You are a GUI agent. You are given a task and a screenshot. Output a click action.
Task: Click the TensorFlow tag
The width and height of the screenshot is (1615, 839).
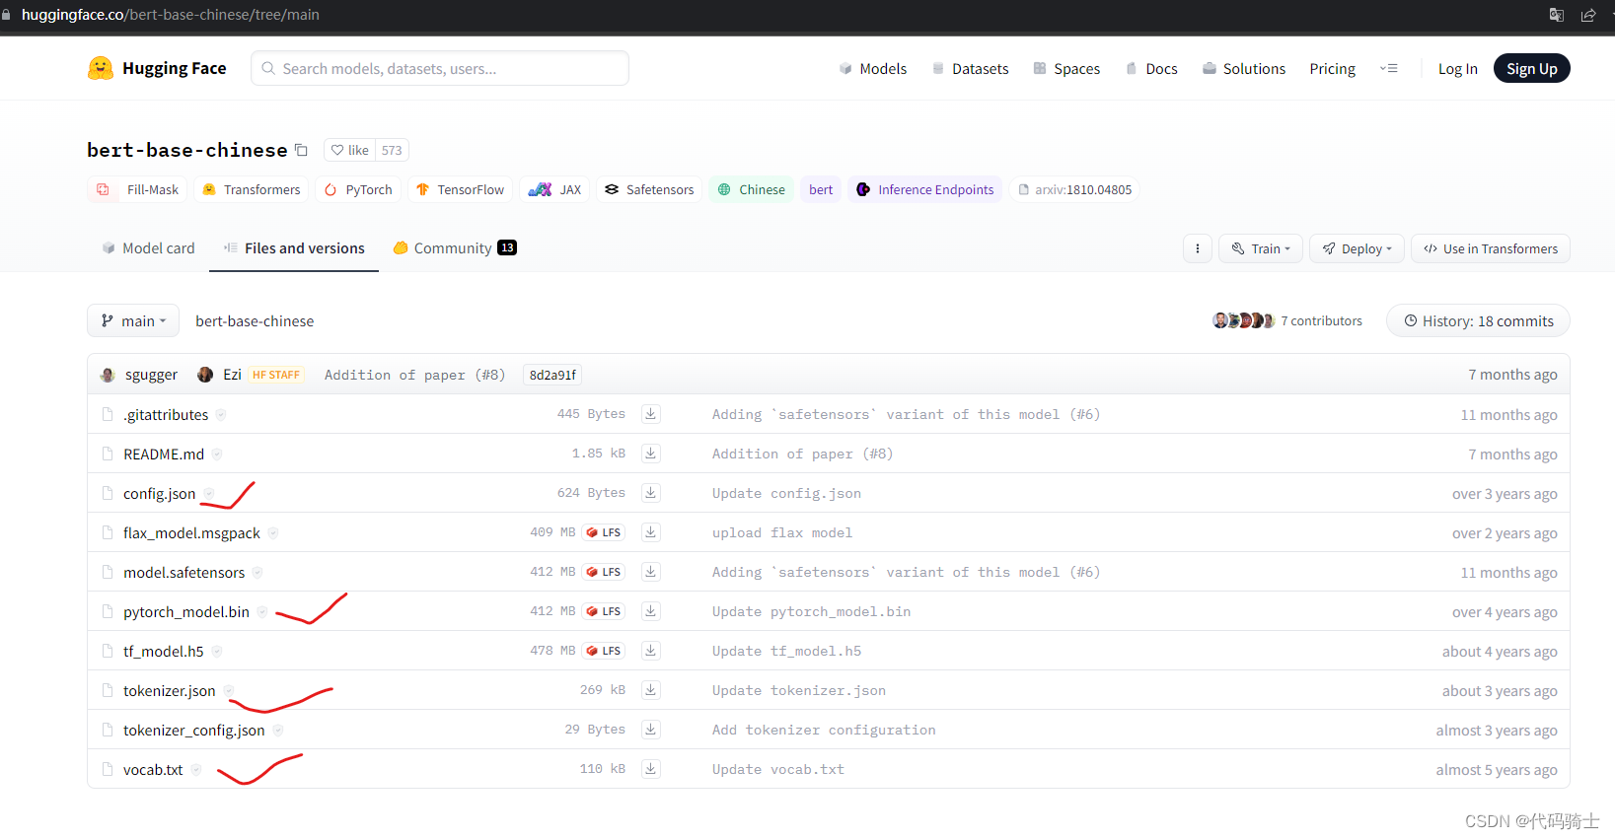(460, 189)
